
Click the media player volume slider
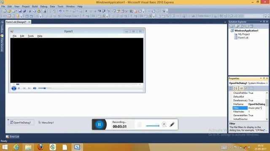[x=45, y=88]
